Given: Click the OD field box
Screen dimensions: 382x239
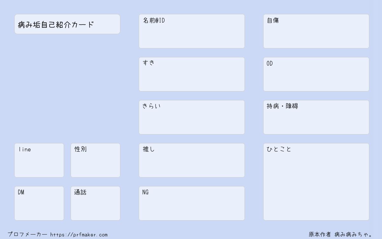Looking at the screenshot, I should click(x=316, y=74).
